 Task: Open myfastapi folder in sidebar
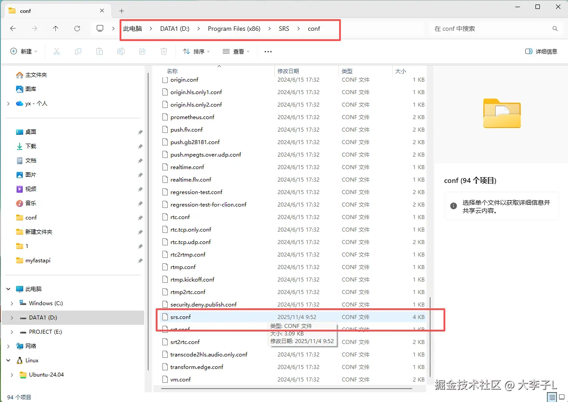click(x=33, y=261)
